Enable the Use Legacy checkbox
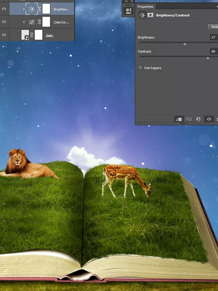The width and height of the screenshot is (218, 291). [140, 68]
